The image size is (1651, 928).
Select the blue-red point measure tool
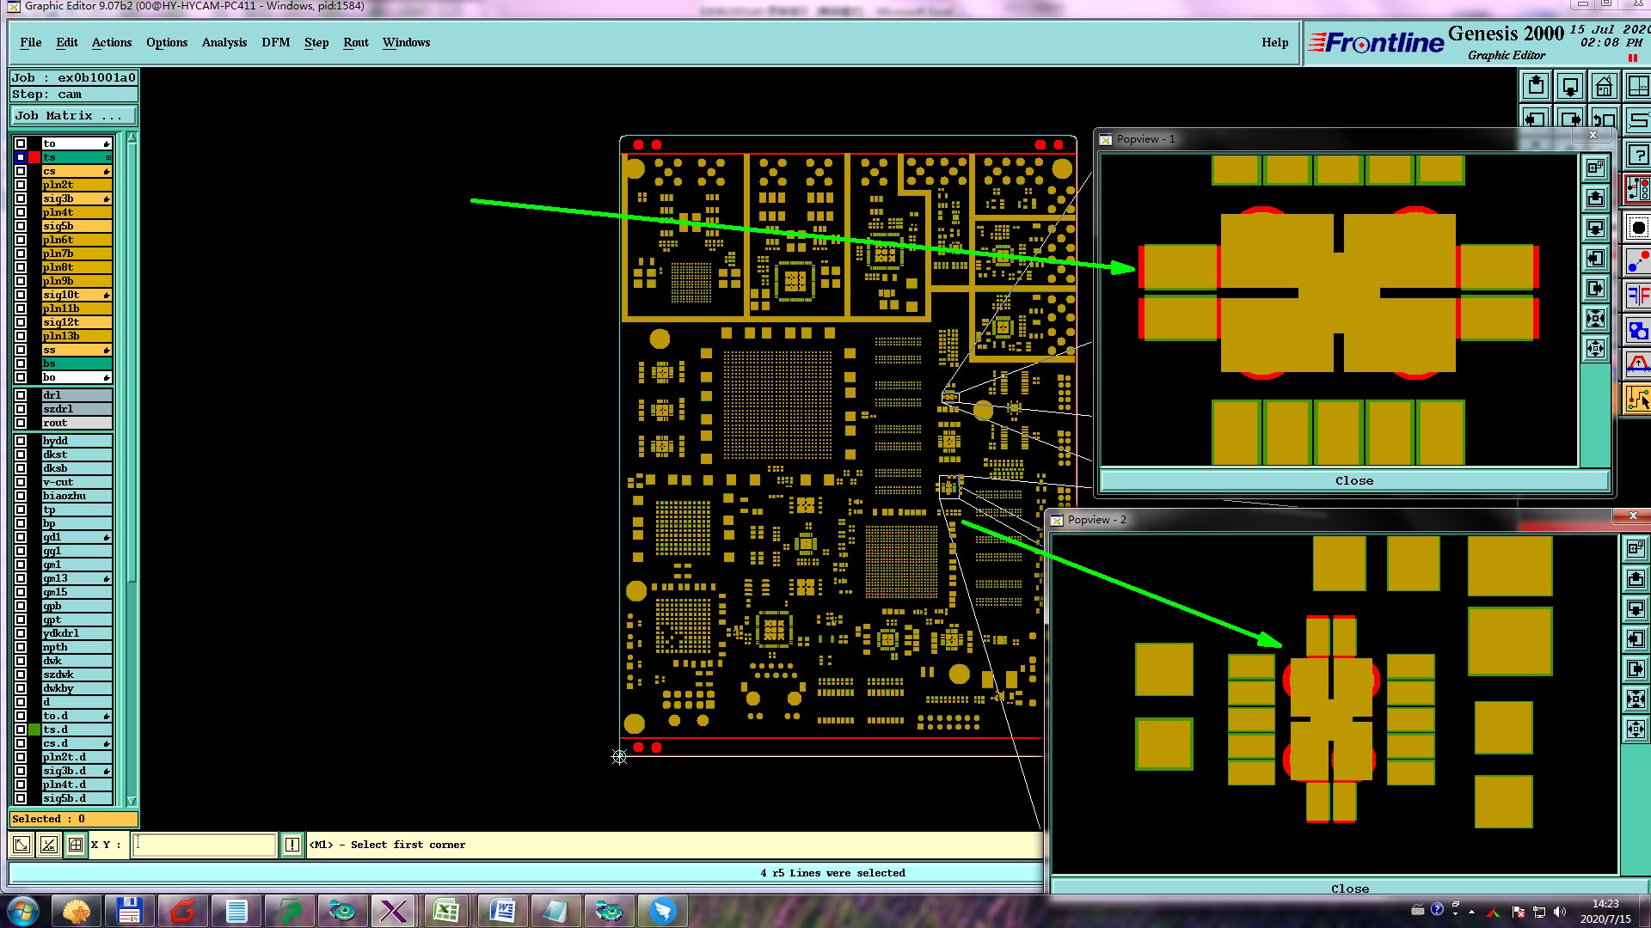coord(1638,262)
